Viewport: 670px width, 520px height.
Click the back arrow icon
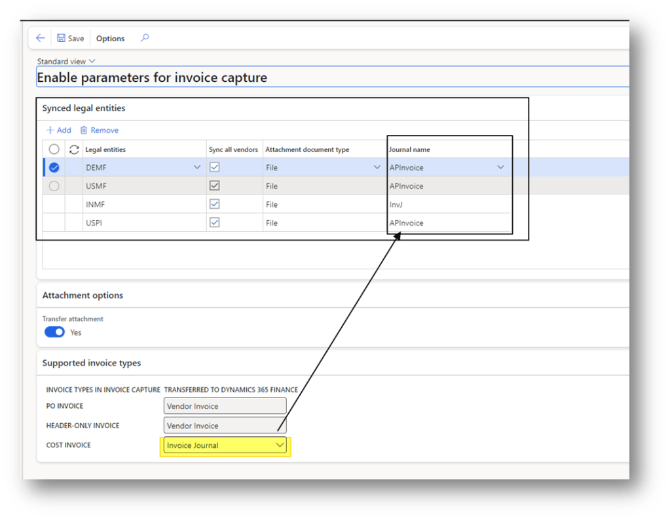pyautogui.click(x=41, y=38)
